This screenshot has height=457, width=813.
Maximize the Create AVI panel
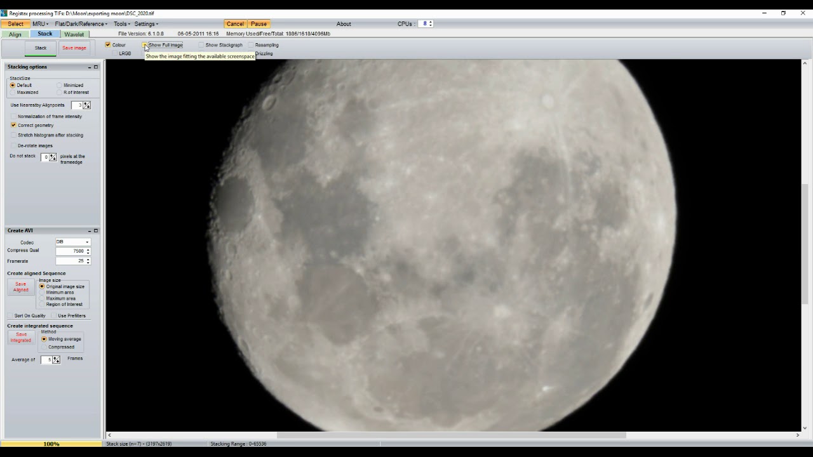coord(96,231)
